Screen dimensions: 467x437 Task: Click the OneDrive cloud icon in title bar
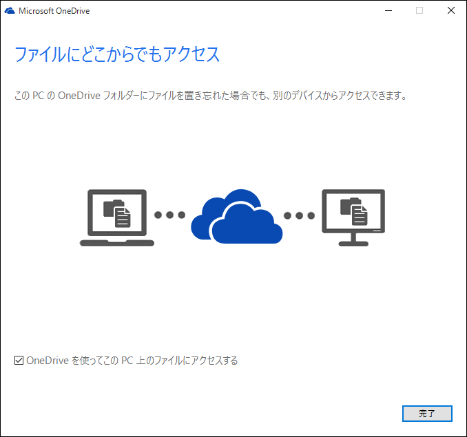point(10,11)
